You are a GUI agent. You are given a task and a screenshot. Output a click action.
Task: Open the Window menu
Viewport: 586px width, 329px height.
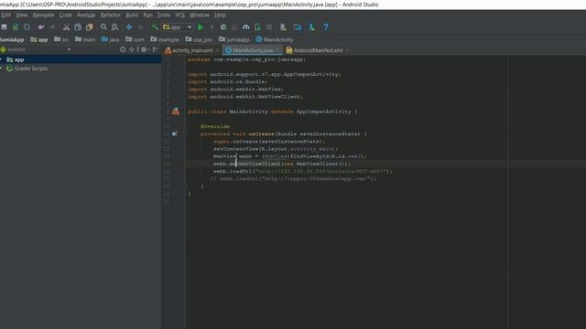click(x=200, y=15)
